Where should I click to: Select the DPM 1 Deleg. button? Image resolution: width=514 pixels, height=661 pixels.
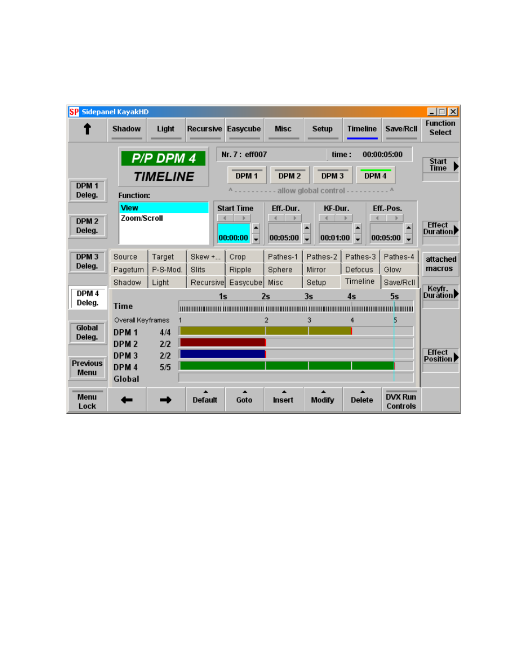(87, 190)
